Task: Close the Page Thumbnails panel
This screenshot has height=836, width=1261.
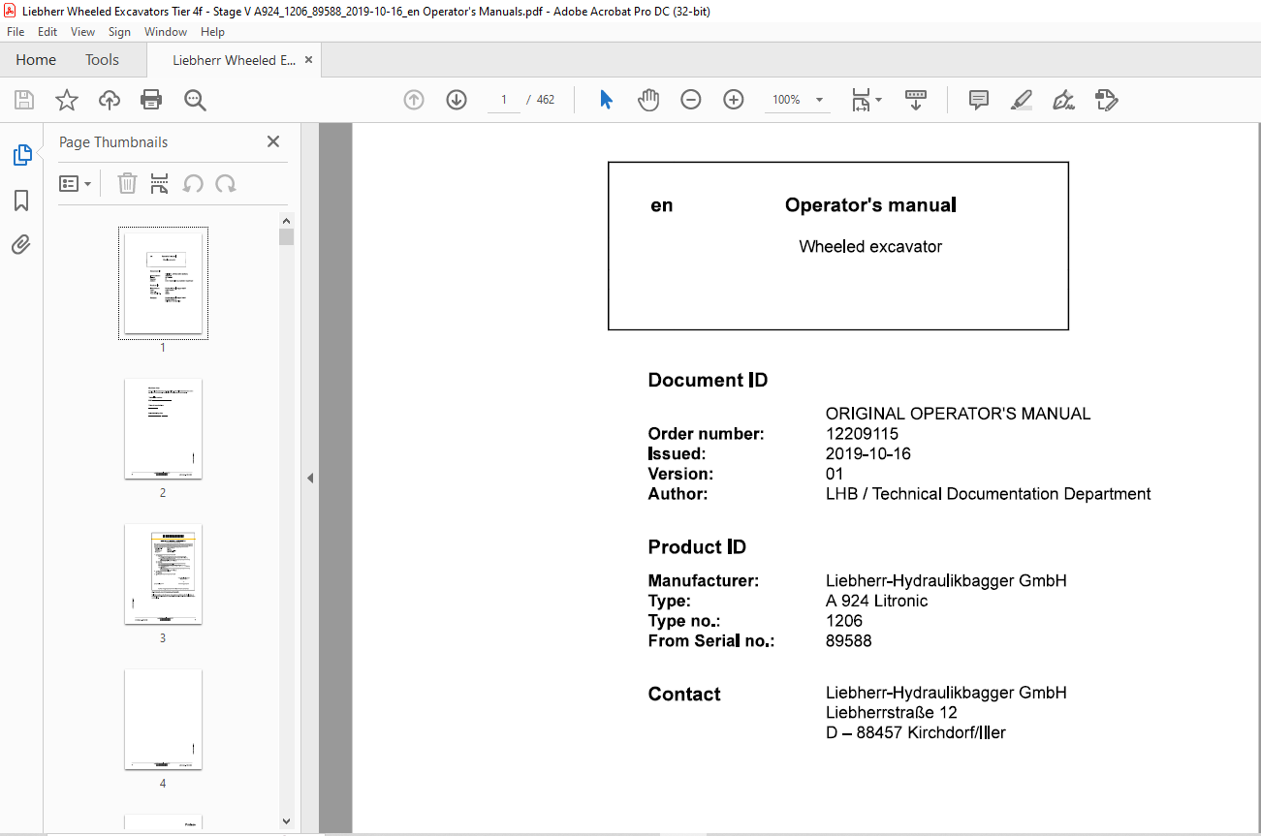Action: [273, 141]
